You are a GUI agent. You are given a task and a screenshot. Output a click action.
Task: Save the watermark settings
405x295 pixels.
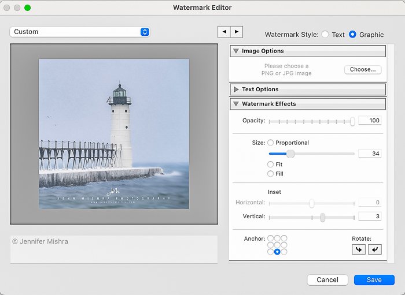click(x=374, y=279)
